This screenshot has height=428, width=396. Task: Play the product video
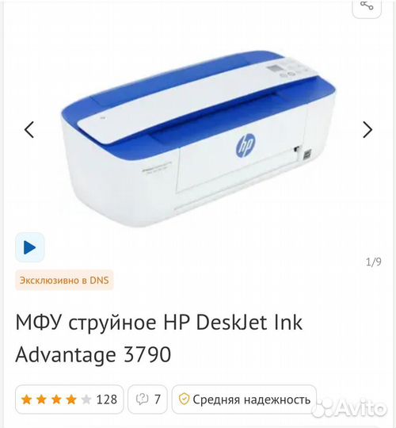click(x=30, y=247)
